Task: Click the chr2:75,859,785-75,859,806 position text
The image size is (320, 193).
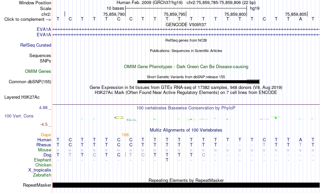Action: (221, 3)
